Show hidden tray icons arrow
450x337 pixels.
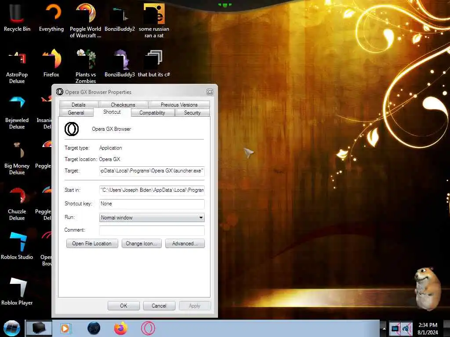pos(384,329)
